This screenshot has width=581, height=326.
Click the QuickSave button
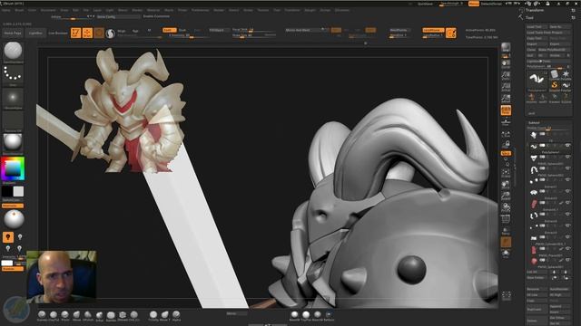425,4
